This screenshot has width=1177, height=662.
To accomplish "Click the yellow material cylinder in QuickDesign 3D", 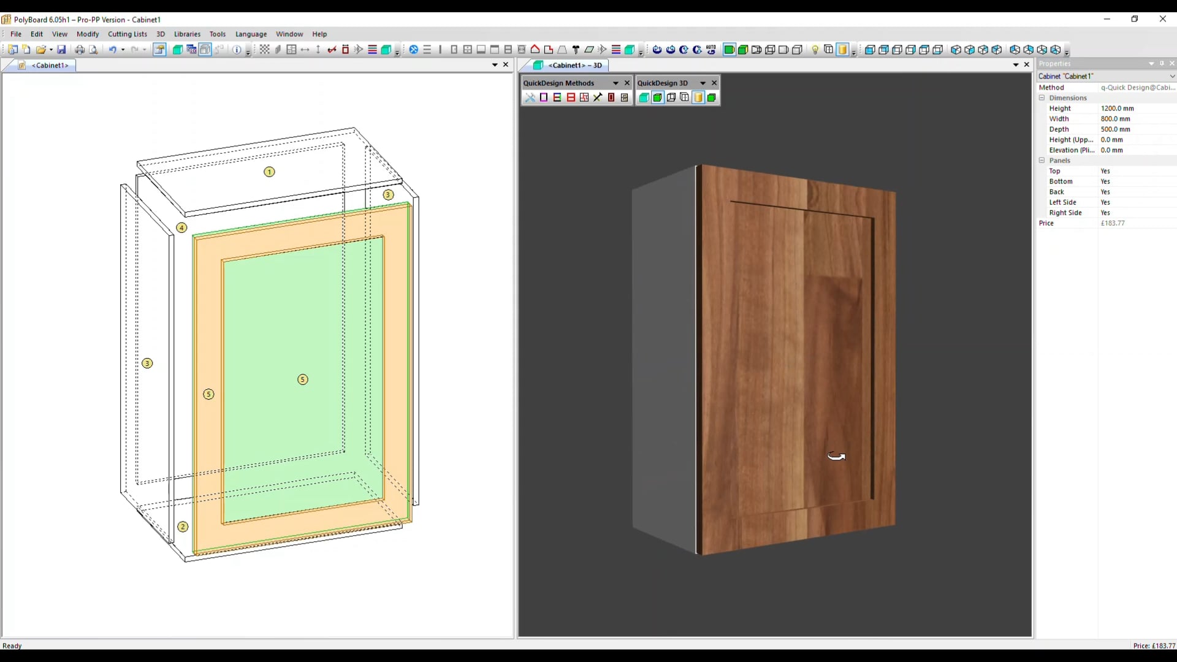I will [699, 97].
